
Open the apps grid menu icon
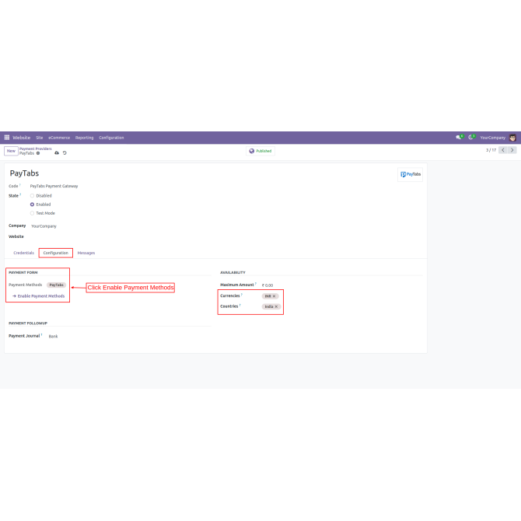(7, 137)
